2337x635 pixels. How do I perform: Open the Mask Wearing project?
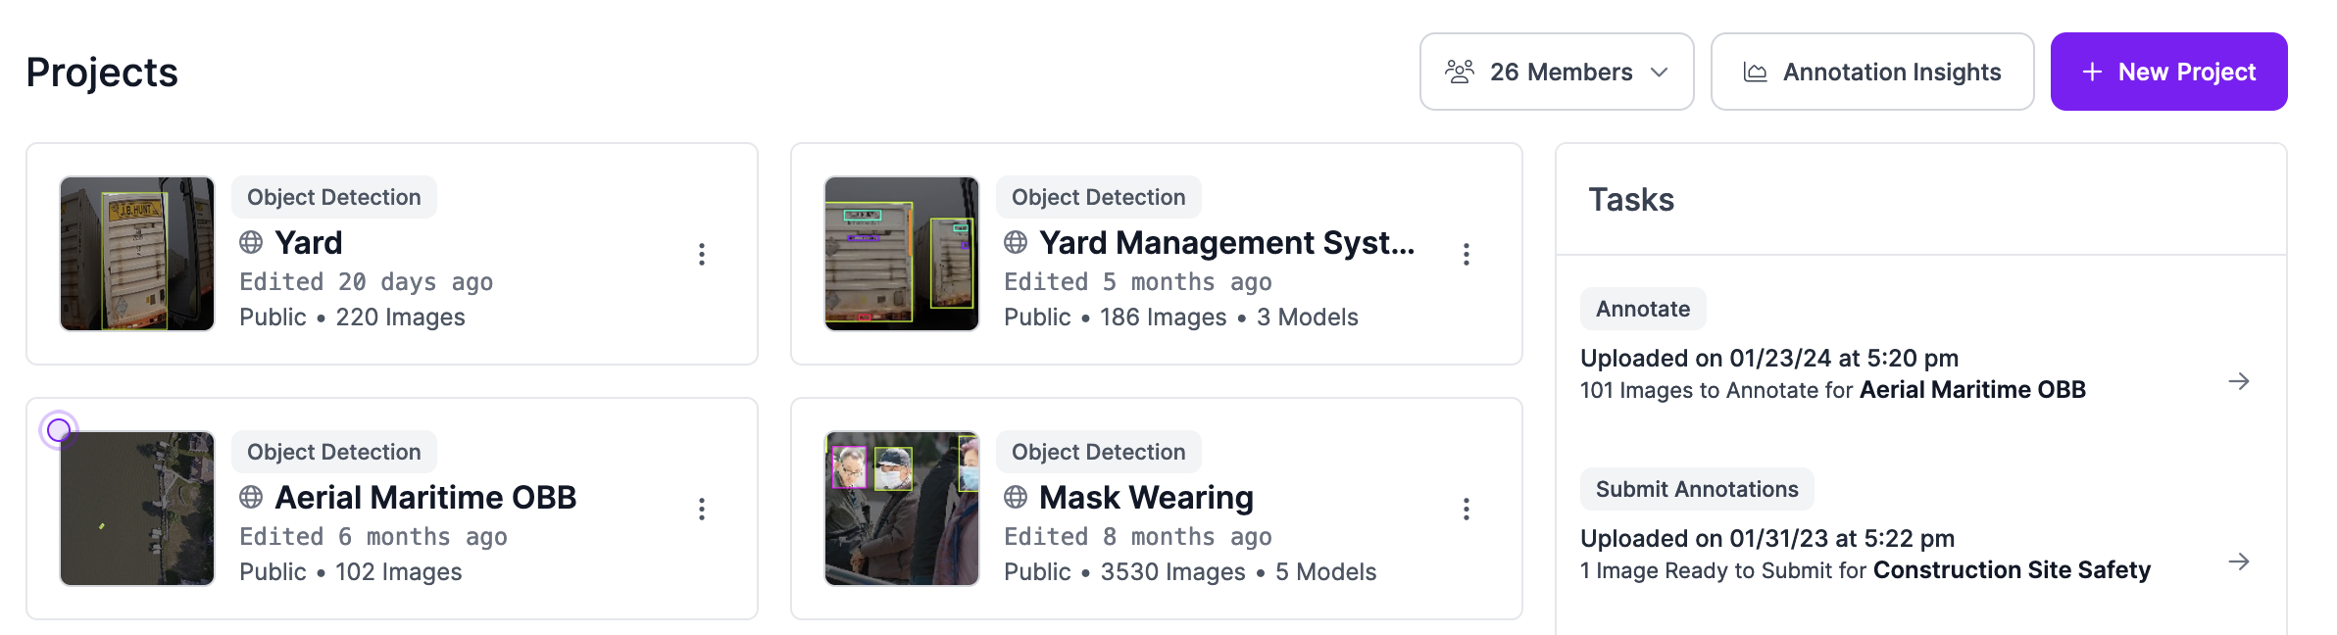tap(1146, 497)
